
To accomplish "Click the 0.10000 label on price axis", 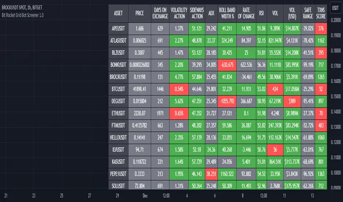I will click(x=335, y=172).
